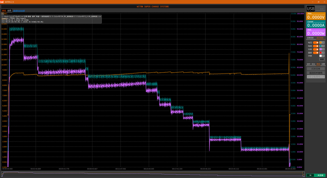Click the overview timeline strip below chart
This screenshot has width=327, height=178.
(x=153, y=174)
